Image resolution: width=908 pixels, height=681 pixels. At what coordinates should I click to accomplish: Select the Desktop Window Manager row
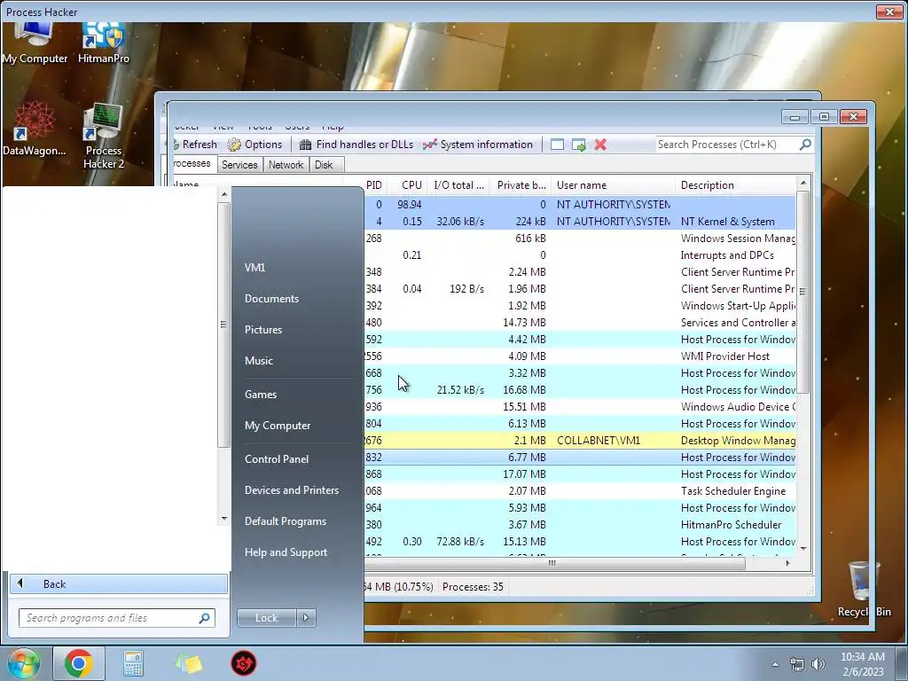point(580,440)
